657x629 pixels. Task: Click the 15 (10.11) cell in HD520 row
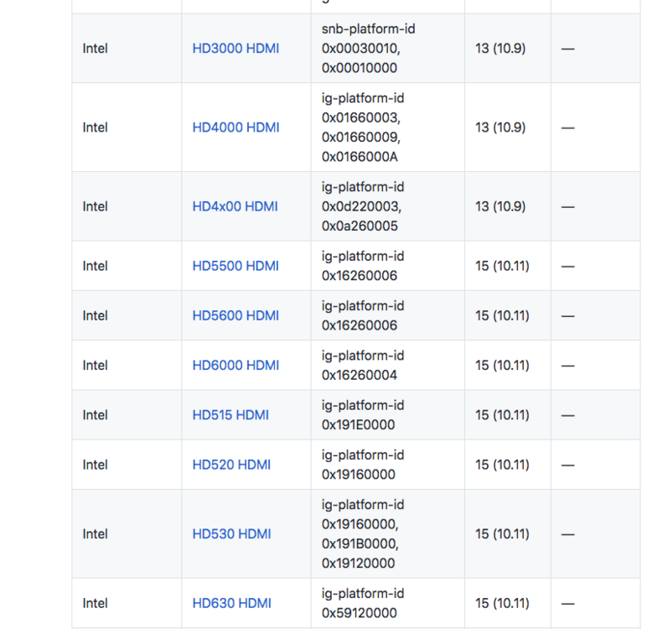point(502,465)
